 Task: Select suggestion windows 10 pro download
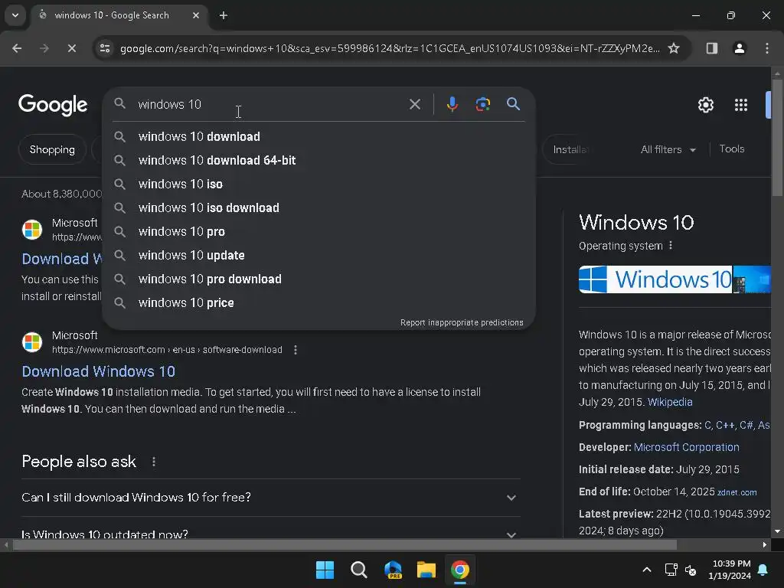pyautogui.click(x=318, y=279)
